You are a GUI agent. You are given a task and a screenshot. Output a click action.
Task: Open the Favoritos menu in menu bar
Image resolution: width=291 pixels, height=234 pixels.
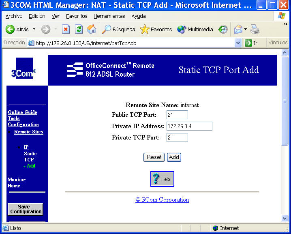coord(77,16)
